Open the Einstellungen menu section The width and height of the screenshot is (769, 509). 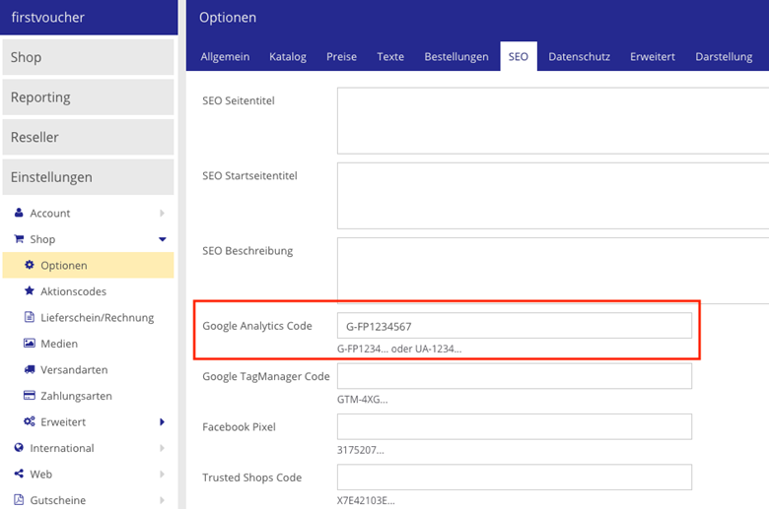click(x=89, y=177)
